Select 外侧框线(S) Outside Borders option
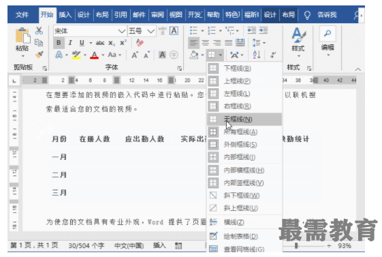 click(x=244, y=144)
